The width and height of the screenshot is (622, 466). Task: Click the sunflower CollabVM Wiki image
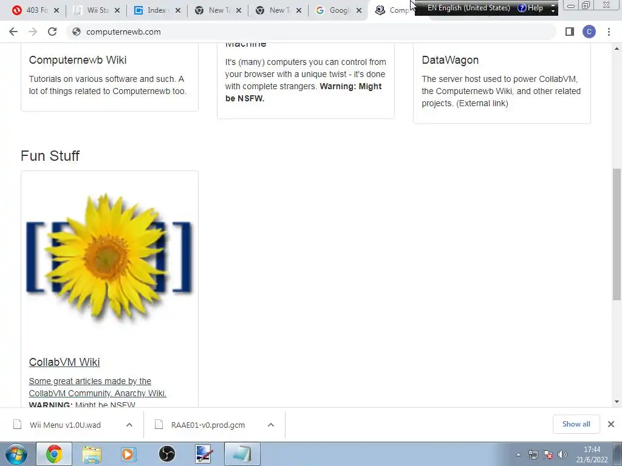[109, 257]
